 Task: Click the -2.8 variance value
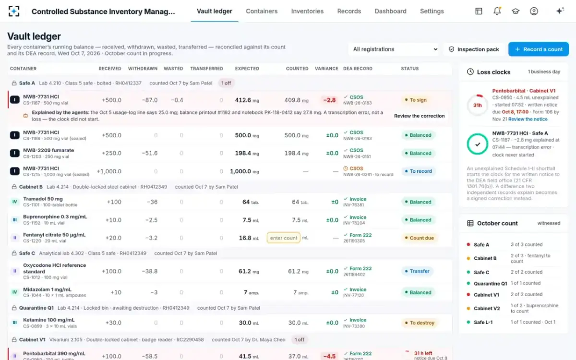(x=329, y=100)
